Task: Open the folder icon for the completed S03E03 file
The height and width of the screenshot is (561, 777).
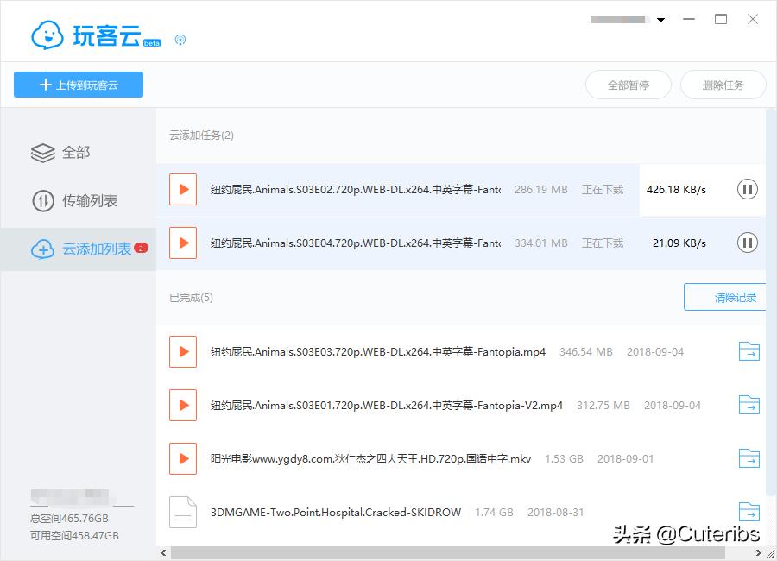Action: [748, 350]
